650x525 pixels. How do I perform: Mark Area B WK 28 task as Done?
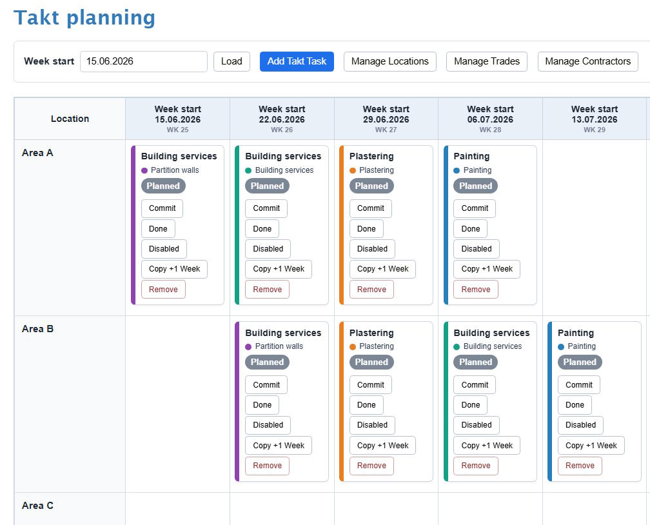(471, 405)
